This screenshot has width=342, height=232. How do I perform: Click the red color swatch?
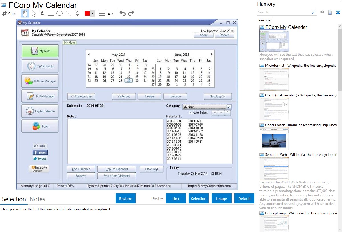click(x=87, y=13)
